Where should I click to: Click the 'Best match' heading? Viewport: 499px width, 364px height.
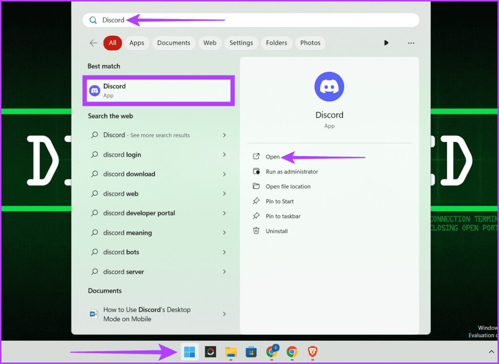104,66
